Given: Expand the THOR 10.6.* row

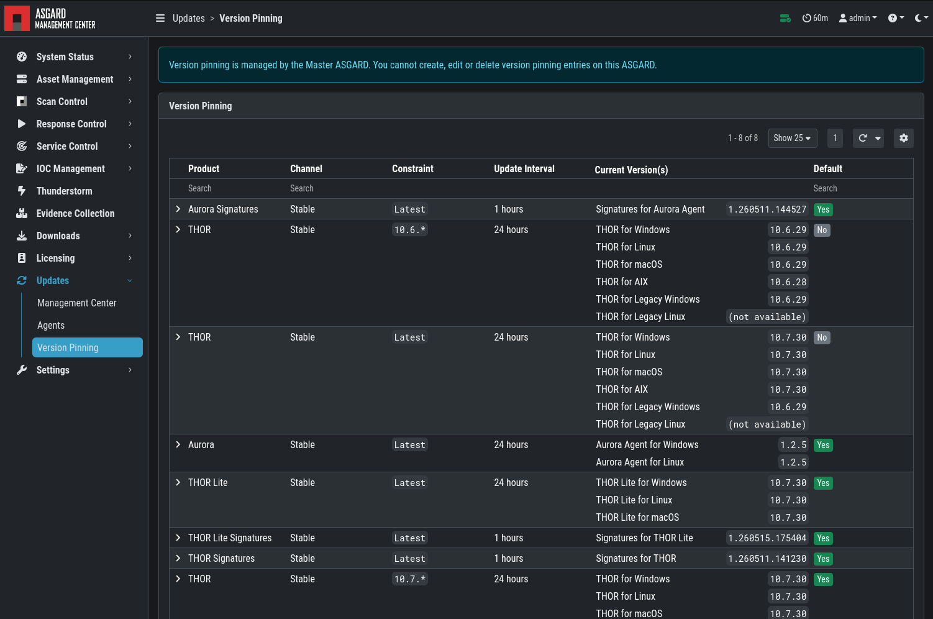Looking at the screenshot, I should pos(178,229).
